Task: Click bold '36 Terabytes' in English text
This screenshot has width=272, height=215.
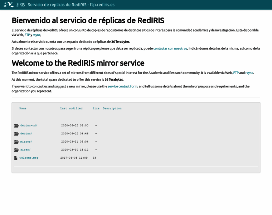Action: coord(114,80)
